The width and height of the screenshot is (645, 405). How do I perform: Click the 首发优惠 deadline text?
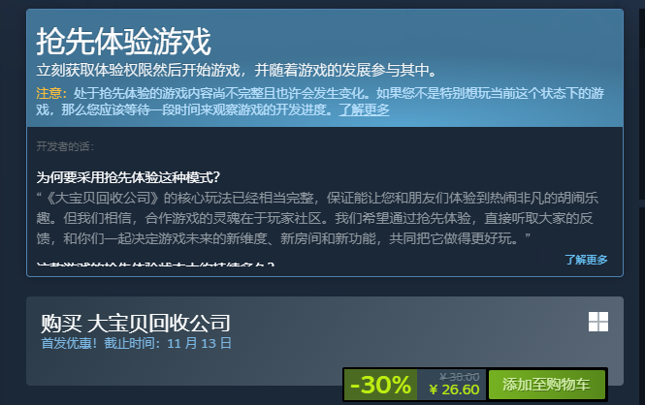point(136,343)
